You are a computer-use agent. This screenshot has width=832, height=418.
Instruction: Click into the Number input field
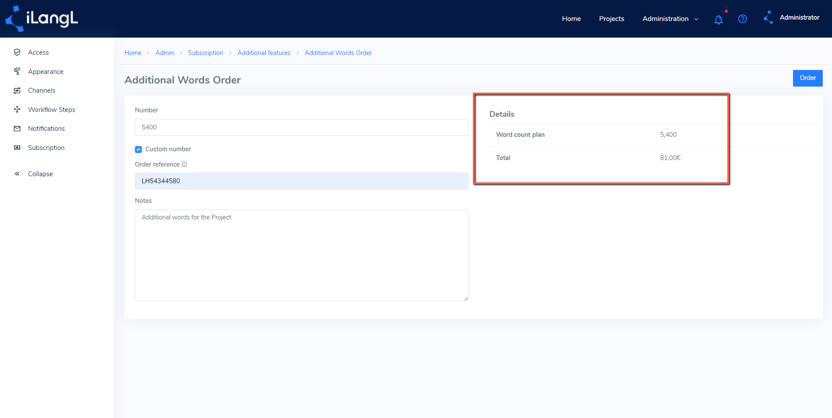[x=301, y=127]
